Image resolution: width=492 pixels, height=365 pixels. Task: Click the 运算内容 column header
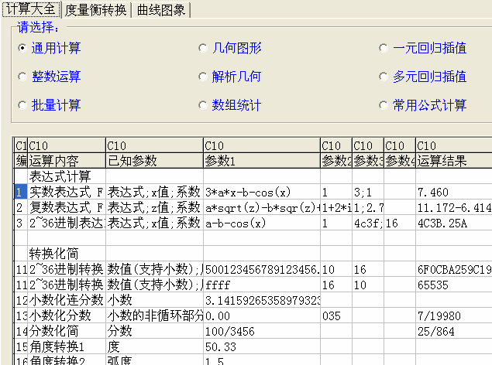pyautogui.click(x=66, y=161)
